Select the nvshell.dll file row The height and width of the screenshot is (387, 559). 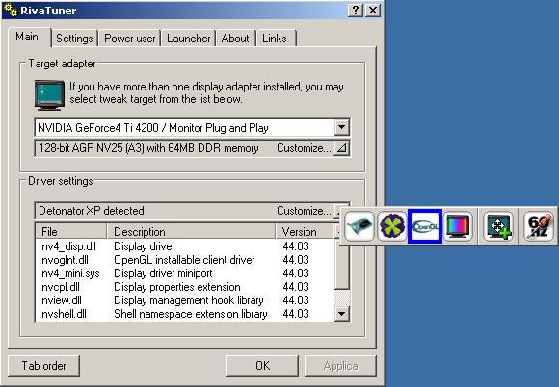tap(185, 314)
